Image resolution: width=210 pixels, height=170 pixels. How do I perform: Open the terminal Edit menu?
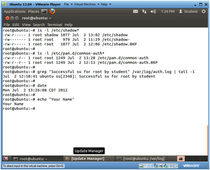16,25
